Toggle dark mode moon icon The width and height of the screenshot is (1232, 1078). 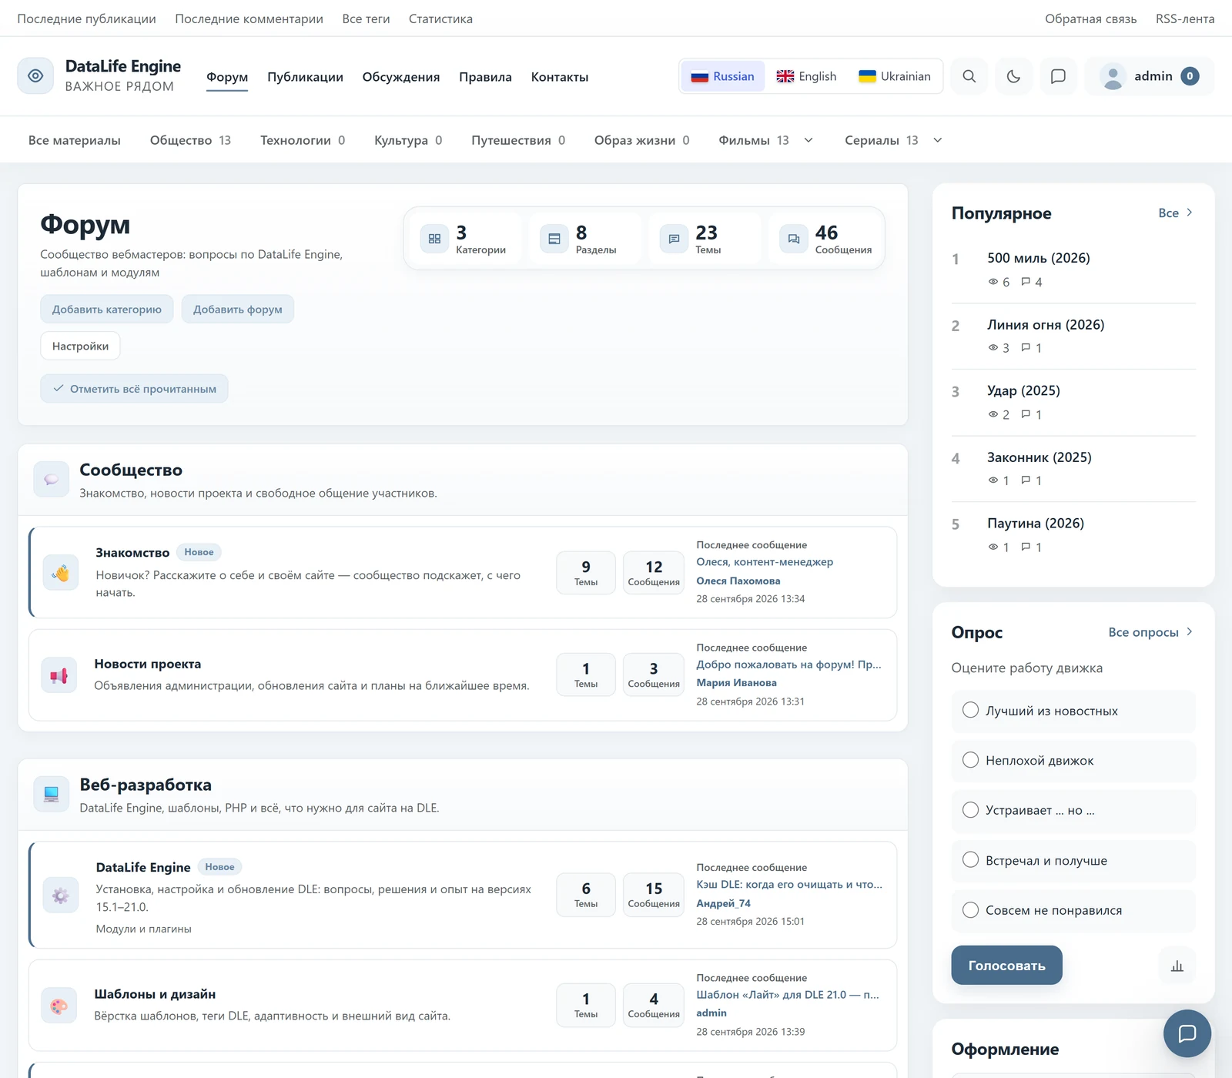pyautogui.click(x=1013, y=76)
